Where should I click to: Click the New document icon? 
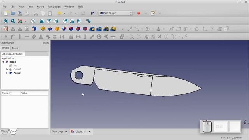tap(6, 13)
